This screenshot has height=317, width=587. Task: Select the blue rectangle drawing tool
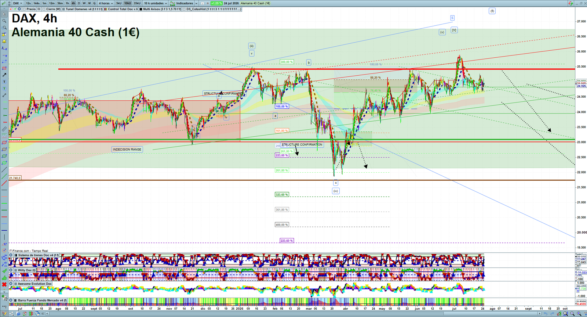[4, 62]
